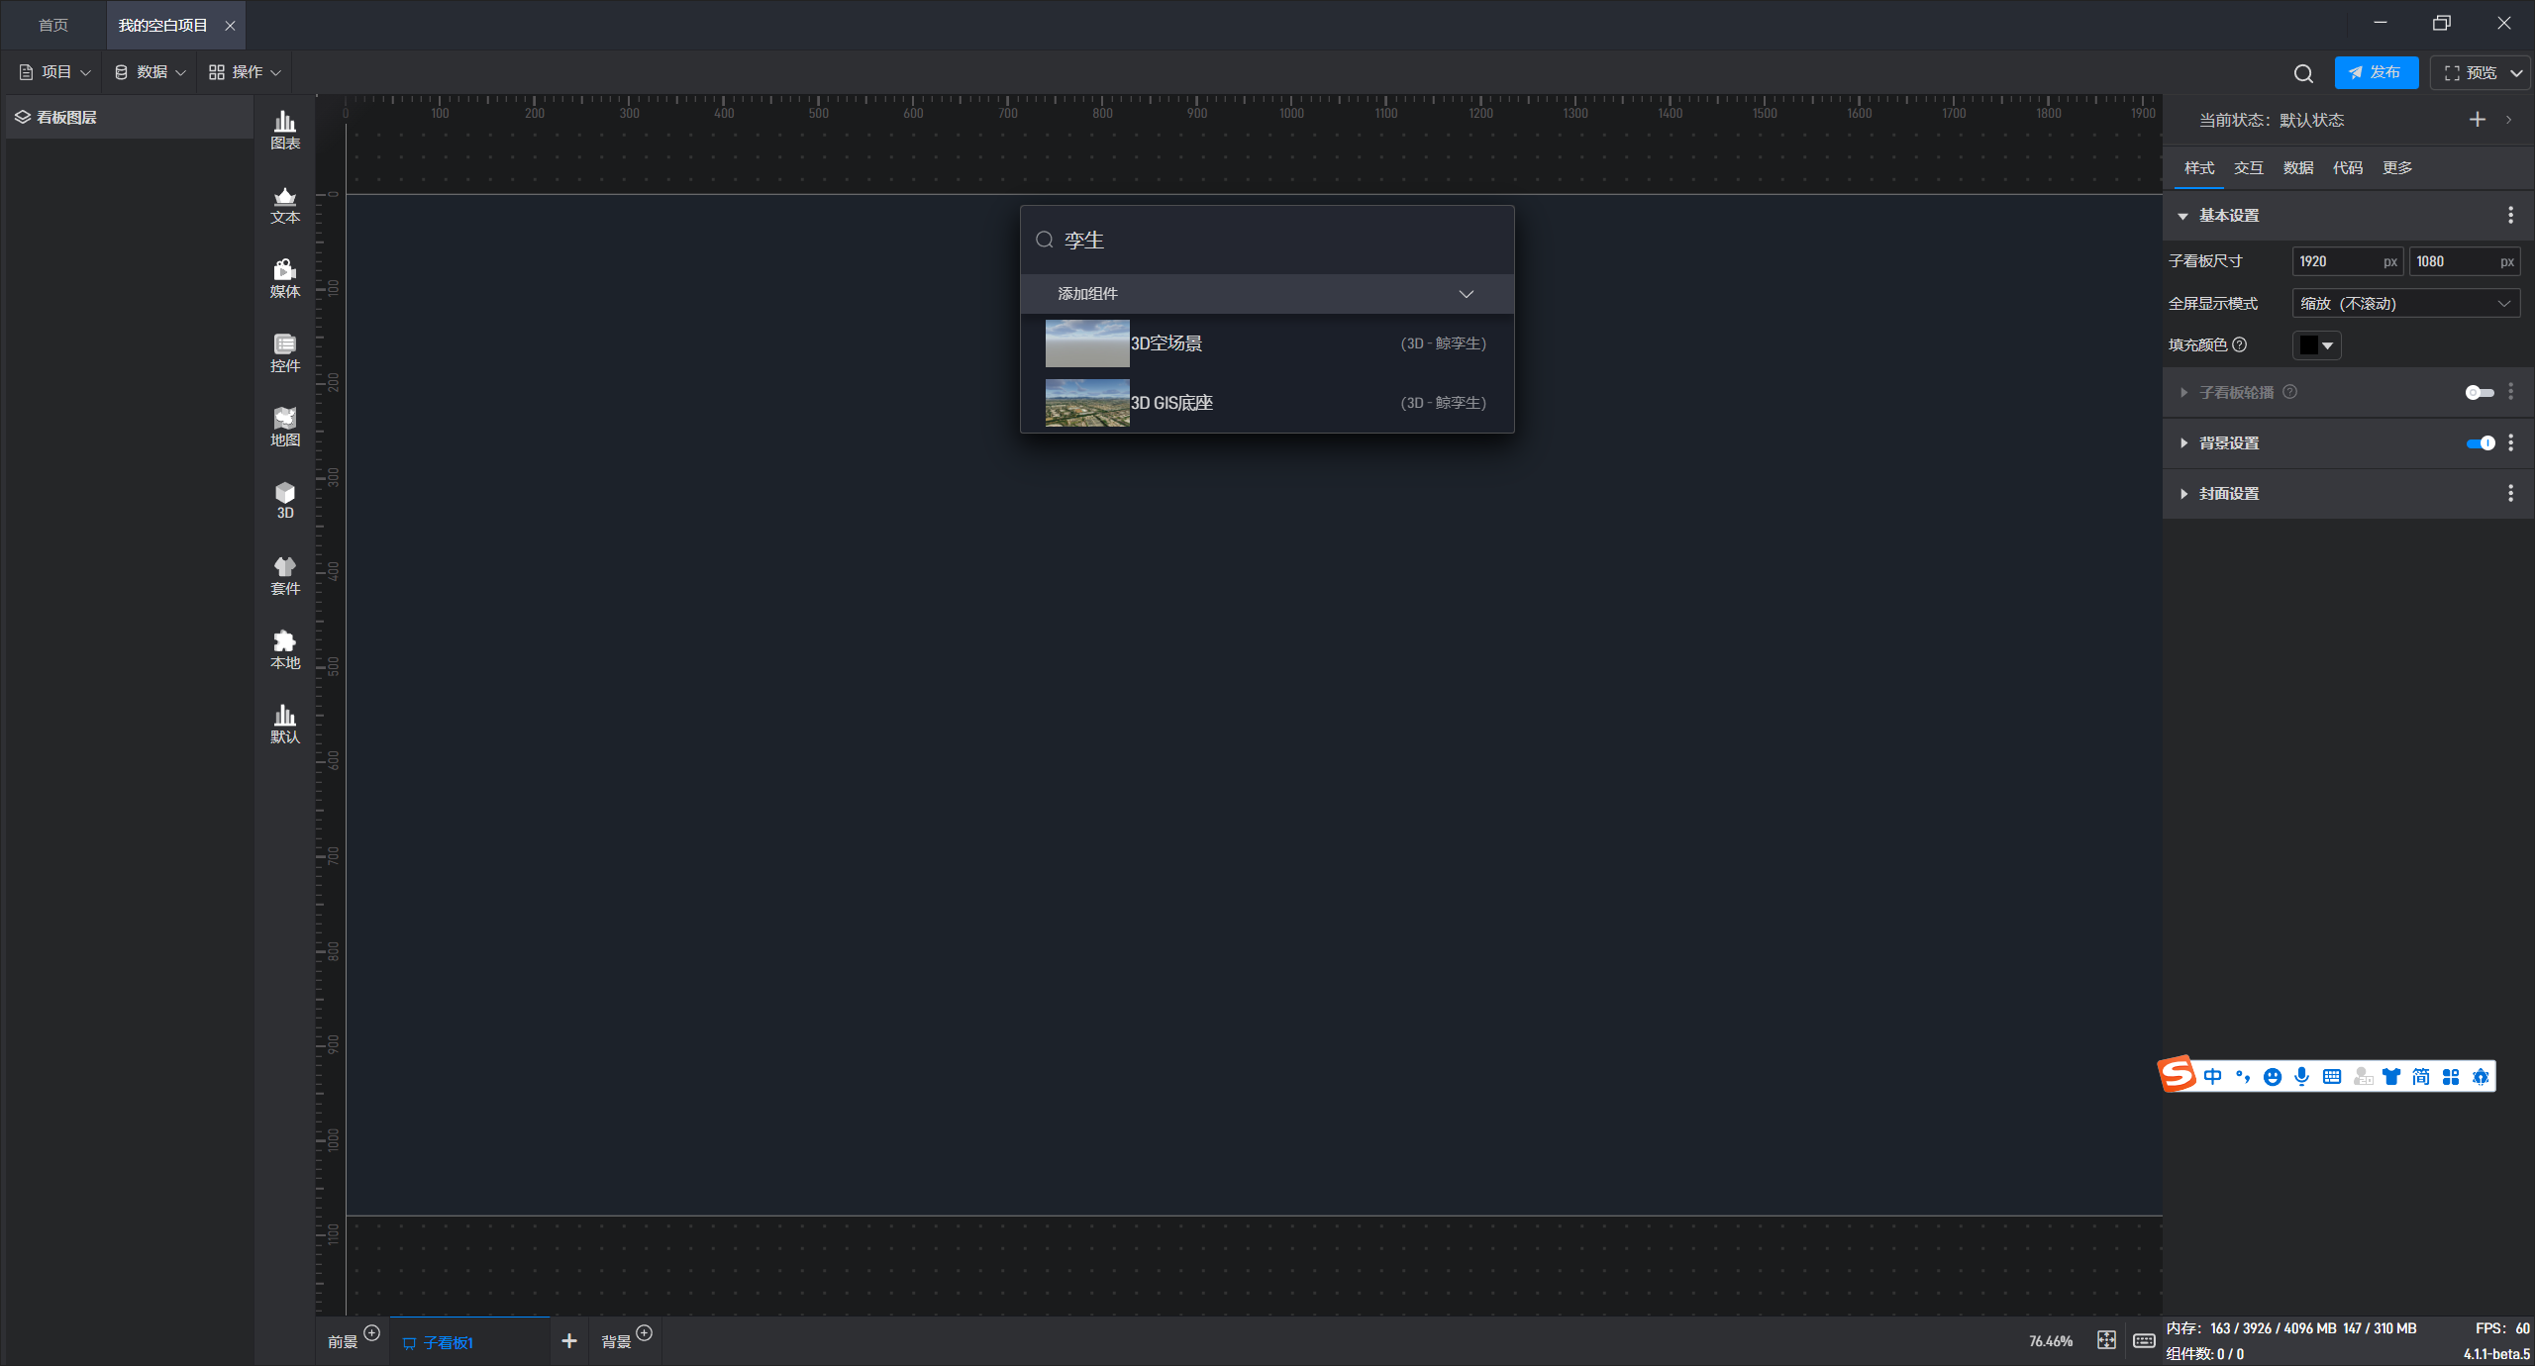Open the 本地 local components icon
This screenshot has width=2535, height=1366.
point(285,649)
